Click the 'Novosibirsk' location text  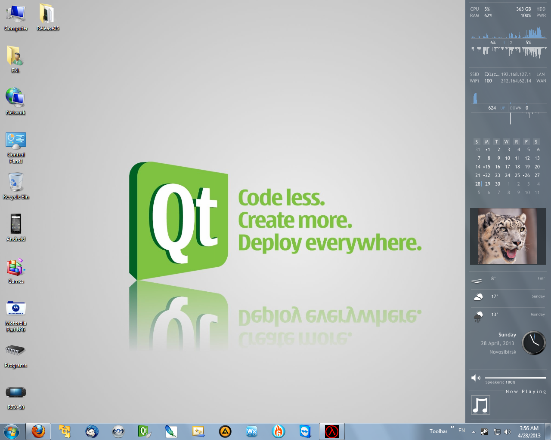coord(503,352)
